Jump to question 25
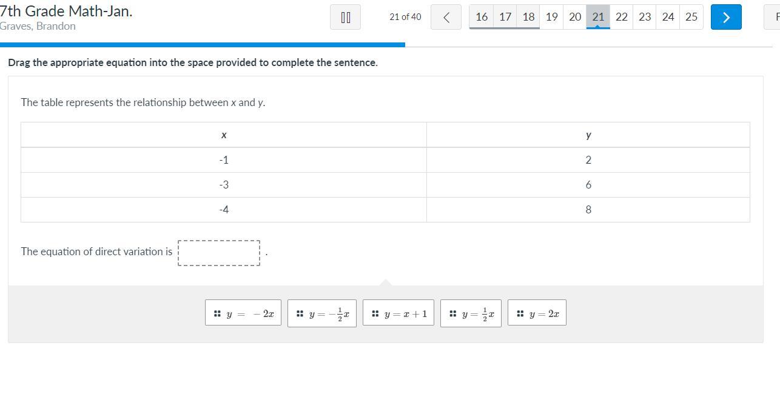This screenshot has width=780, height=394. click(x=691, y=17)
